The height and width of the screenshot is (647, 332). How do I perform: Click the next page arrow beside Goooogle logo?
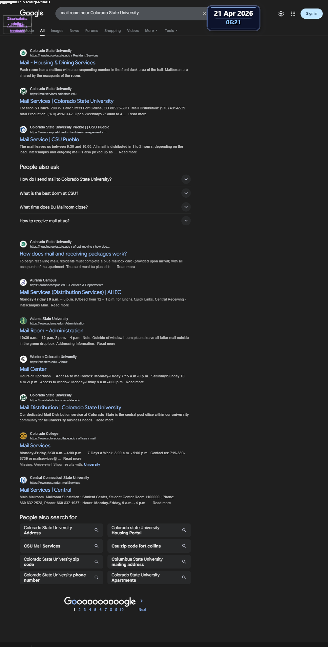point(141,601)
